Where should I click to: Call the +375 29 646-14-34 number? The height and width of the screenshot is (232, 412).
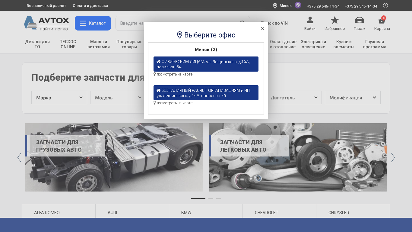click(323, 6)
